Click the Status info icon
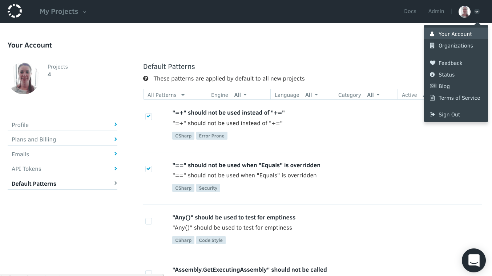The width and height of the screenshot is (492, 276). [x=432, y=75]
